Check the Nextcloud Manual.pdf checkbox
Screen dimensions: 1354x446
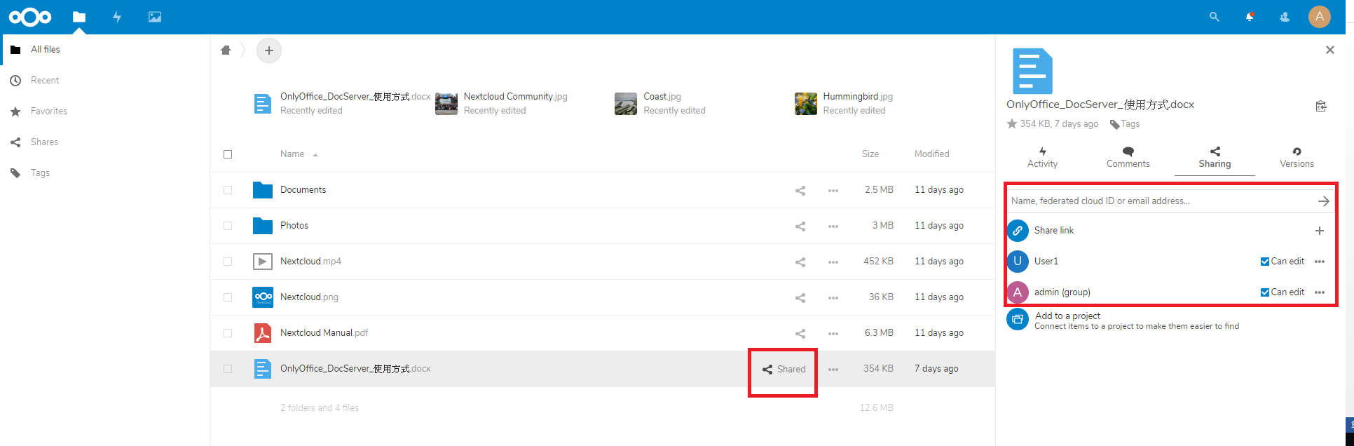pos(228,333)
